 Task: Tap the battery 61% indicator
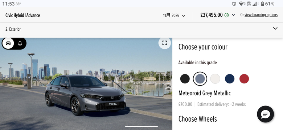(268, 4)
